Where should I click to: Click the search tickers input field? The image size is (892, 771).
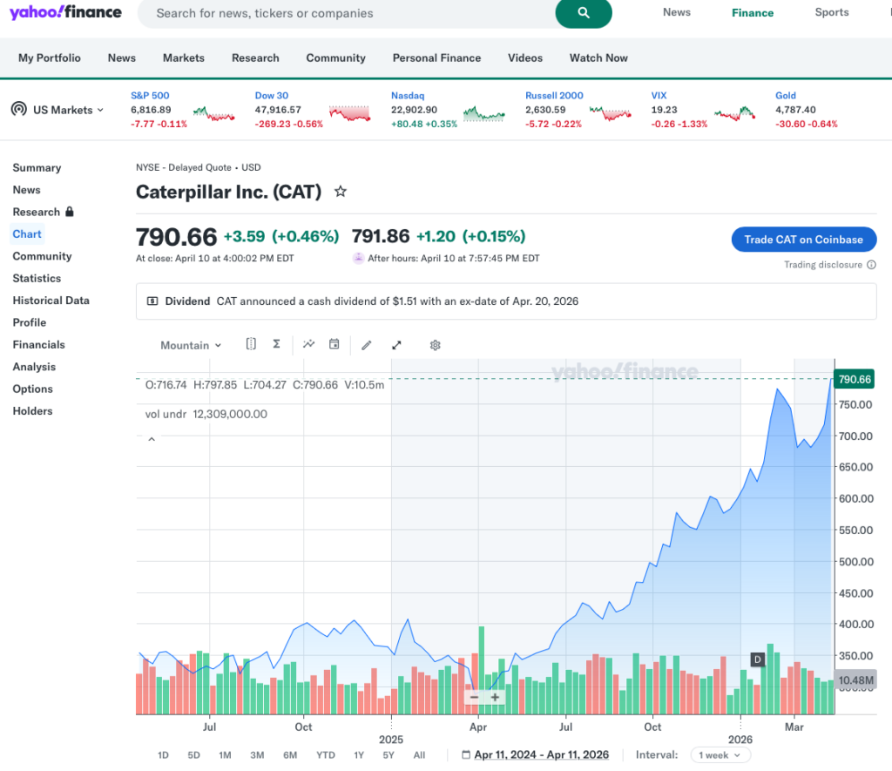[348, 13]
